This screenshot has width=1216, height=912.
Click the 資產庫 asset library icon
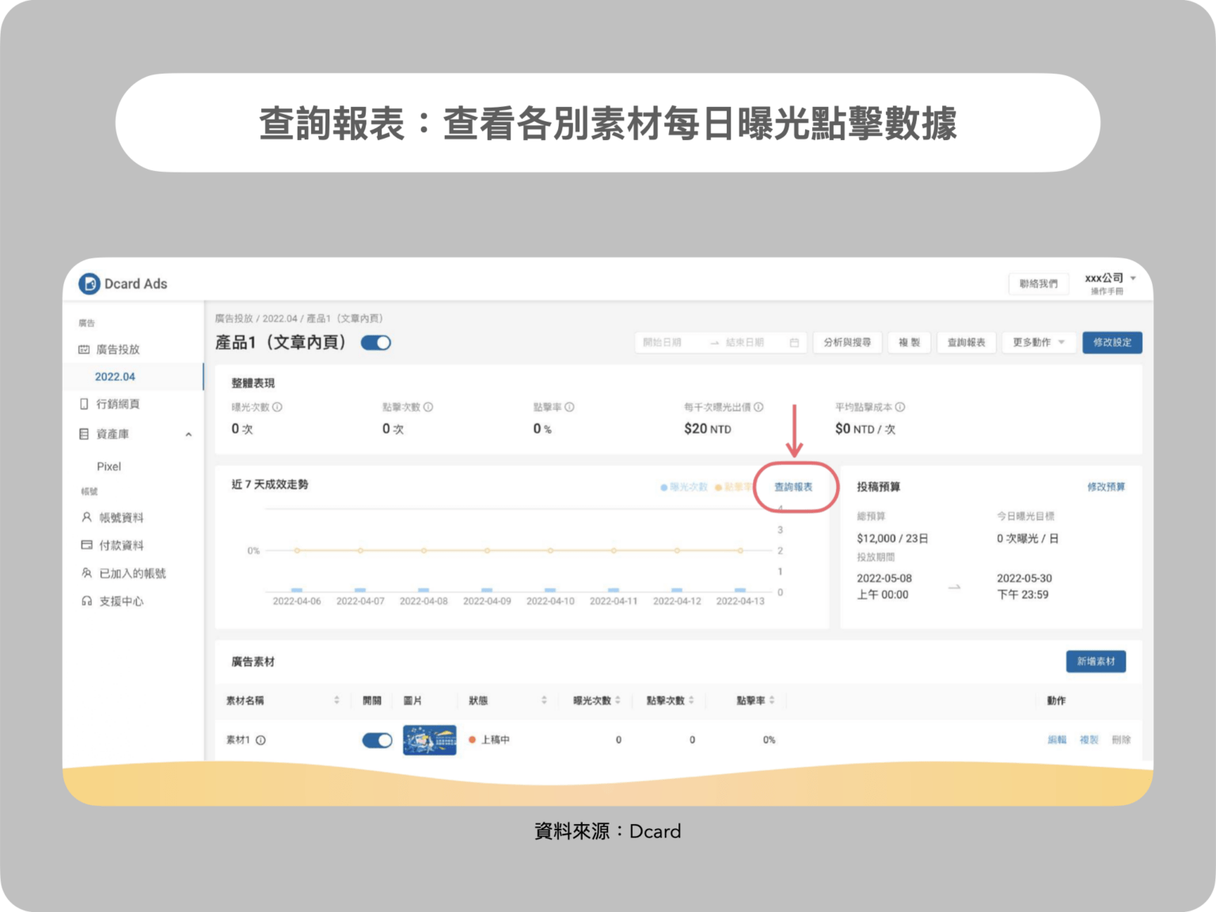click(85, 434)
